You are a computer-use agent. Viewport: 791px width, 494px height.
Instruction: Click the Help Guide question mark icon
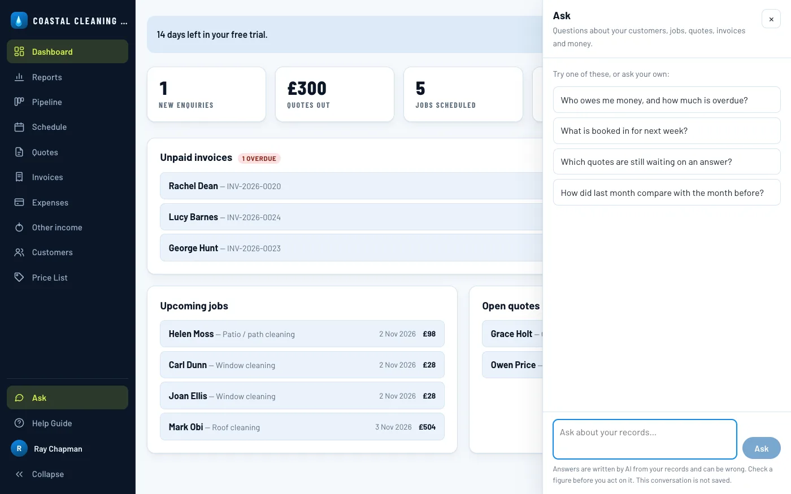(x=19, y=423)
